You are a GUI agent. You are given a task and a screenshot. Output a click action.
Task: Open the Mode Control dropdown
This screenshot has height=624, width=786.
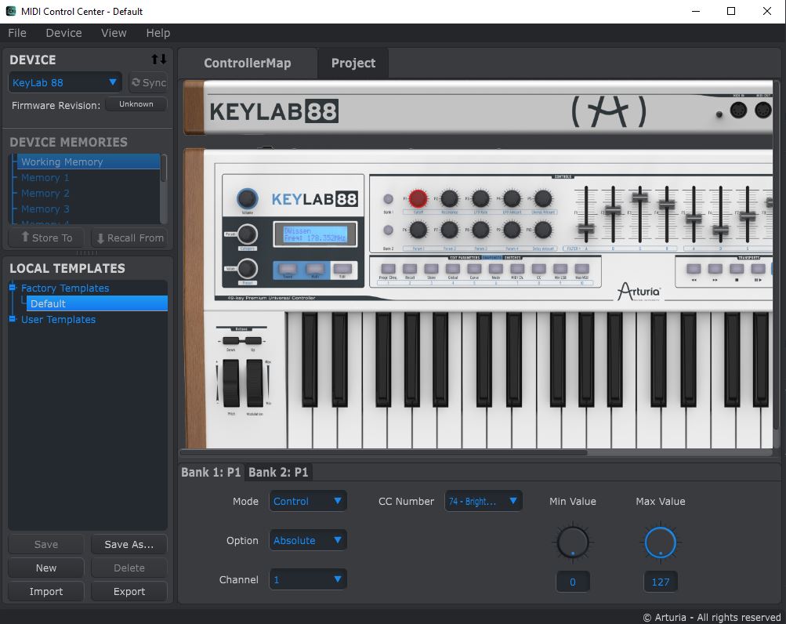[x=308, y=501]
